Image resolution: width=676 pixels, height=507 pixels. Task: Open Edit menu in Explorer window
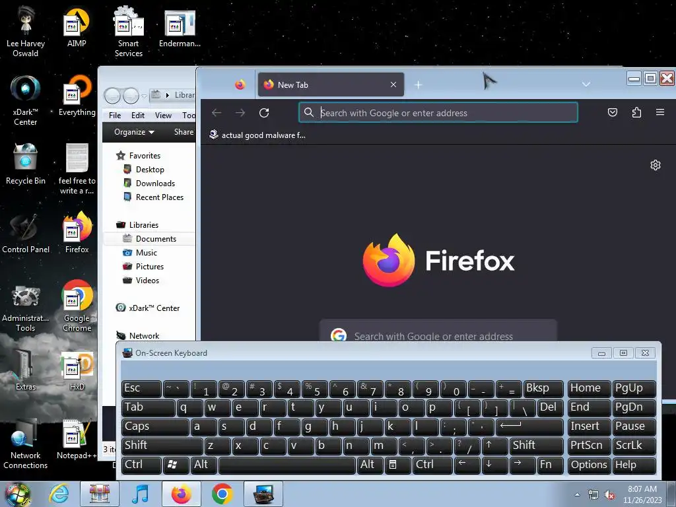(x=138, y=115)
